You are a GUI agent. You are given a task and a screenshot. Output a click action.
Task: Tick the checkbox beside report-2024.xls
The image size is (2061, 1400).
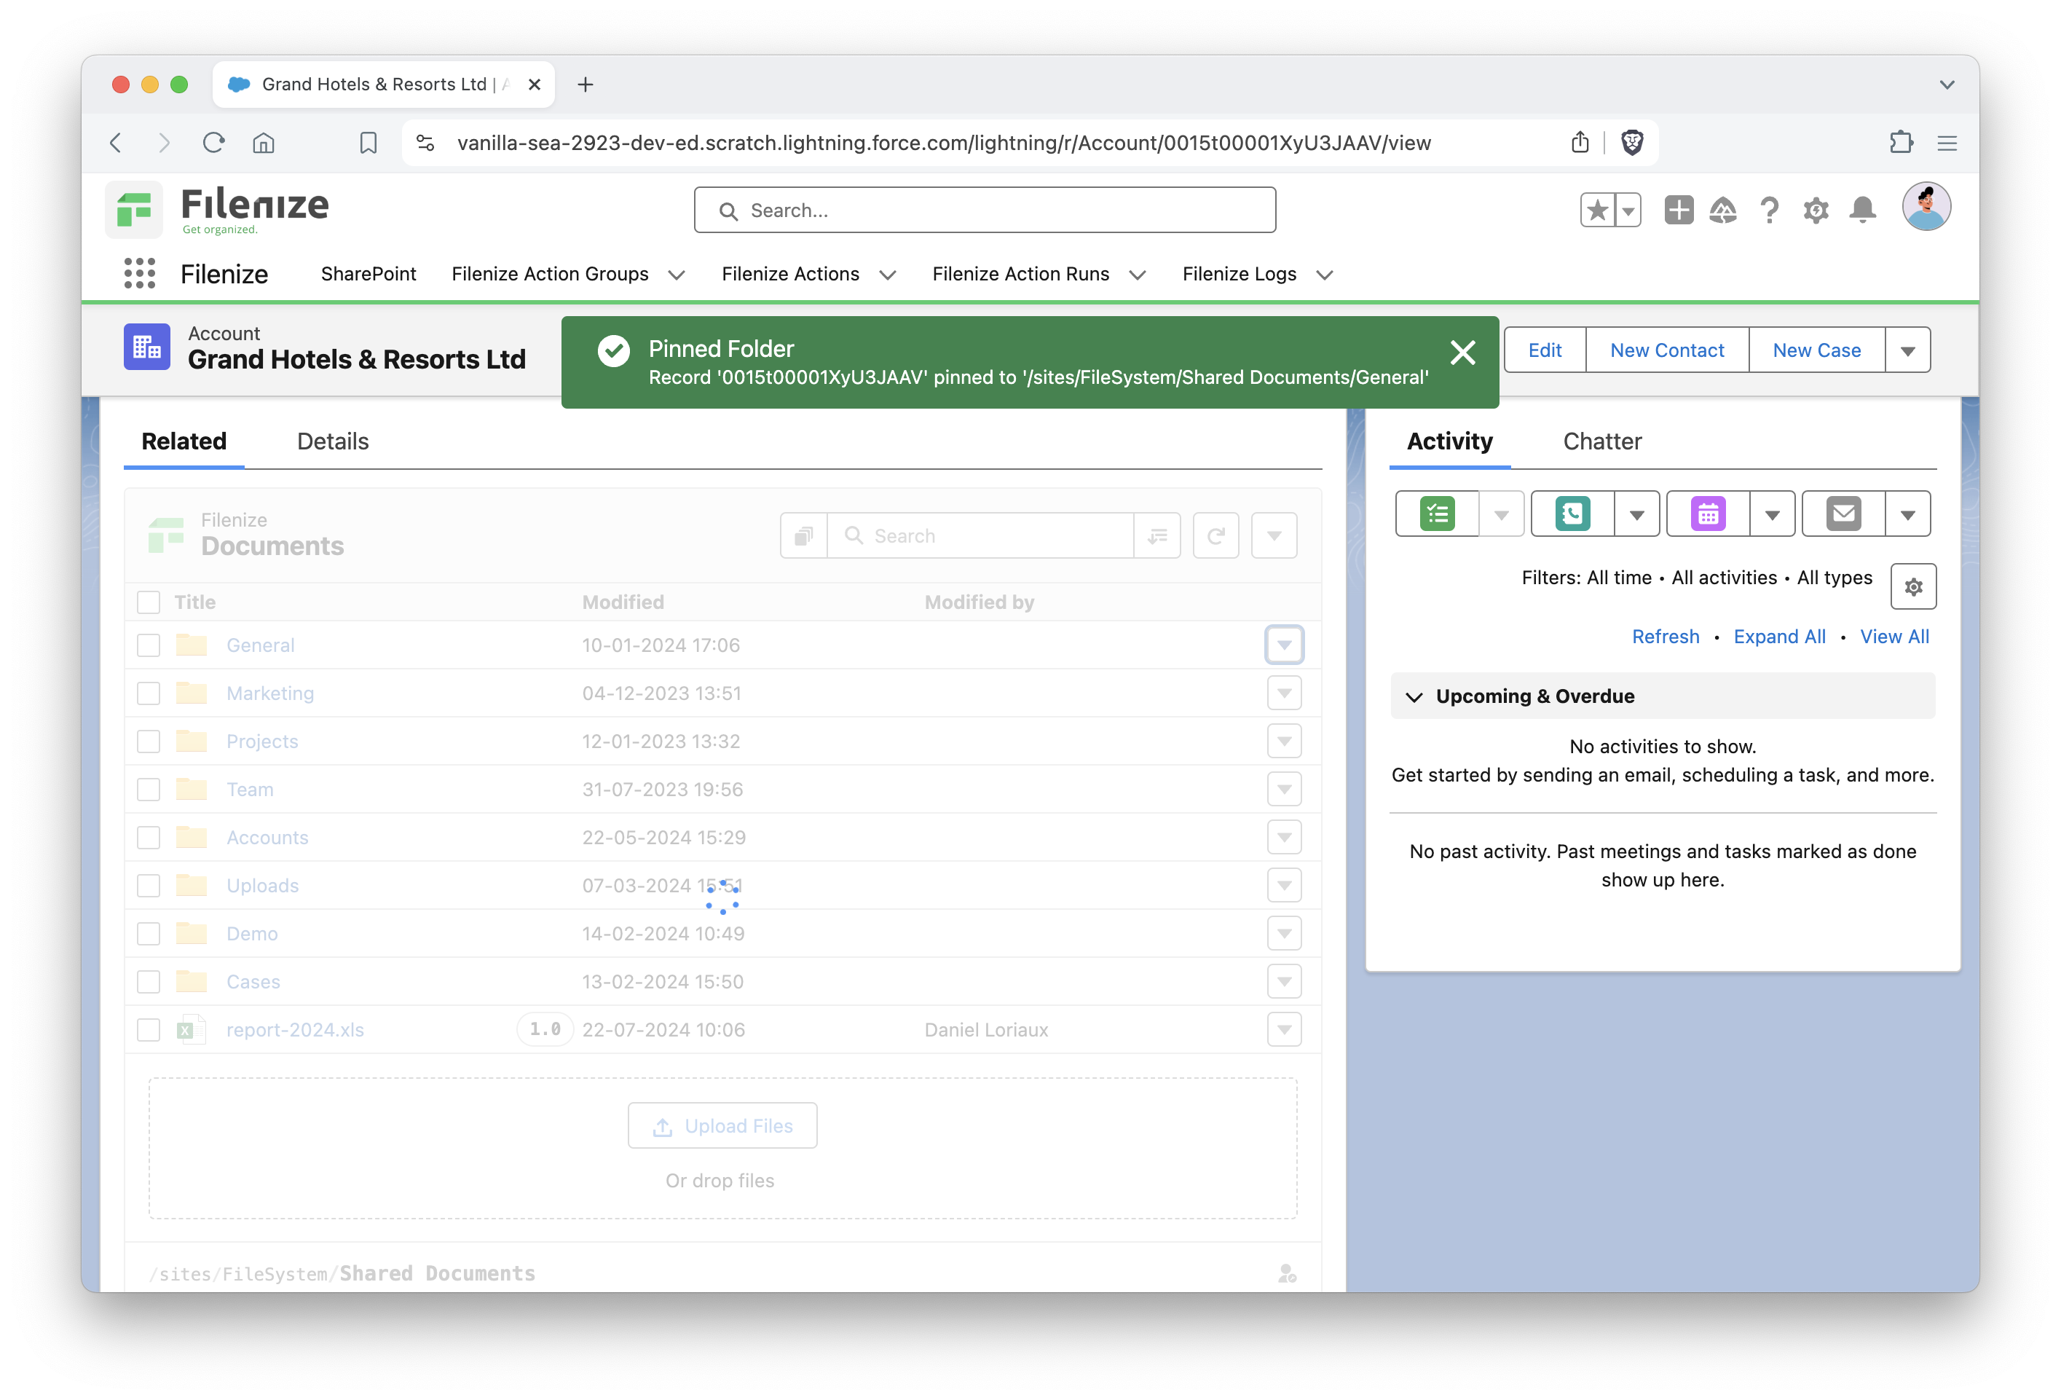(148, 1030)
